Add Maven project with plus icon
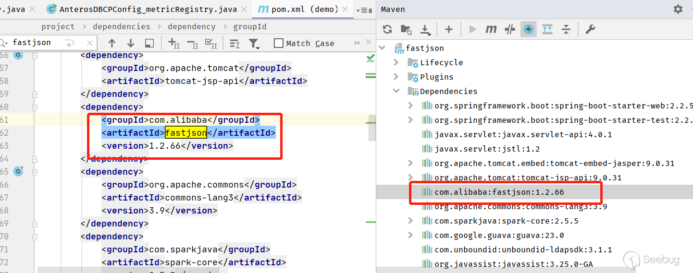693x273 pixels. click(449, 30)
